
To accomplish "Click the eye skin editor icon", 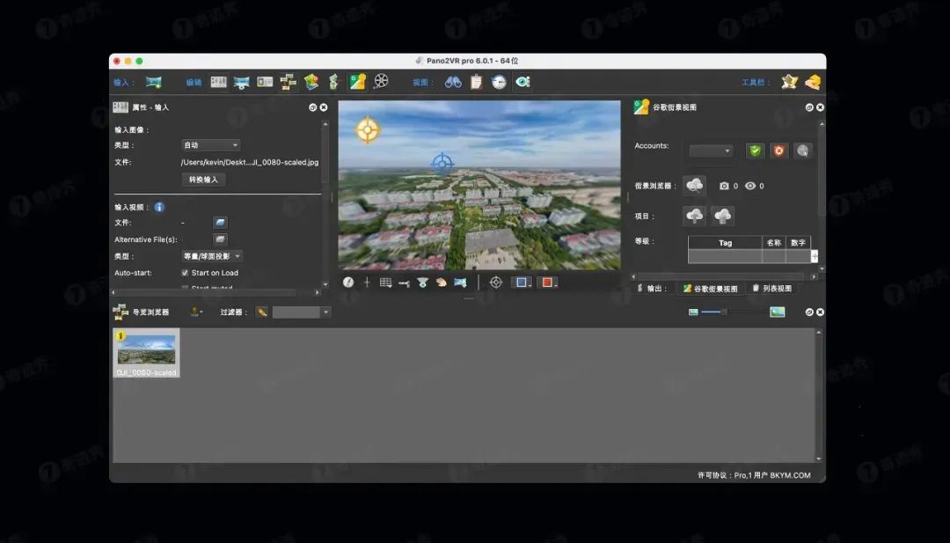I will point(522,82).
